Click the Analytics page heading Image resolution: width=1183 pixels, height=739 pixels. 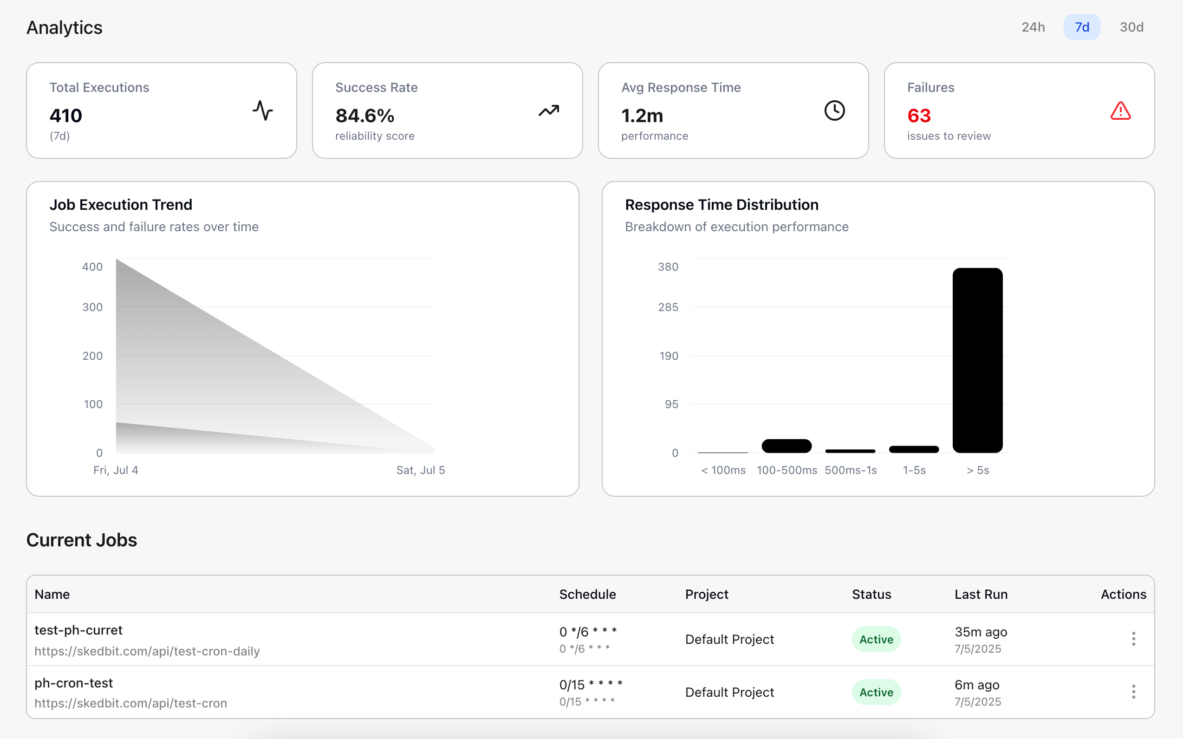(x=65, y=27)
